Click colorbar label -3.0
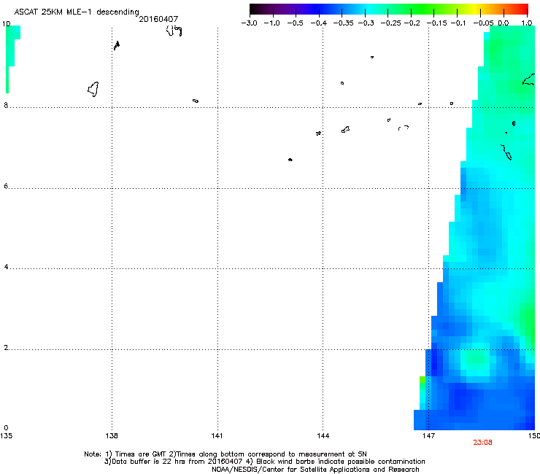Viewport: 540px width, 474px height. (249, 23)
